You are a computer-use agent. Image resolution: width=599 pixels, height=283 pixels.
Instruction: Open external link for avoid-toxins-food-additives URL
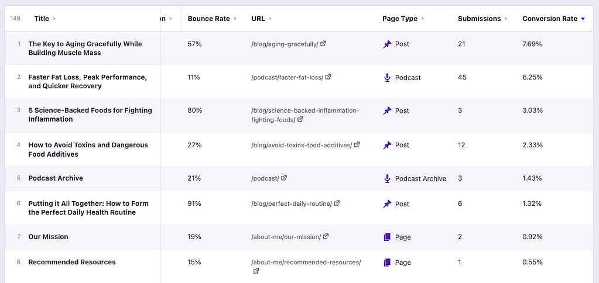coord(357,145)
